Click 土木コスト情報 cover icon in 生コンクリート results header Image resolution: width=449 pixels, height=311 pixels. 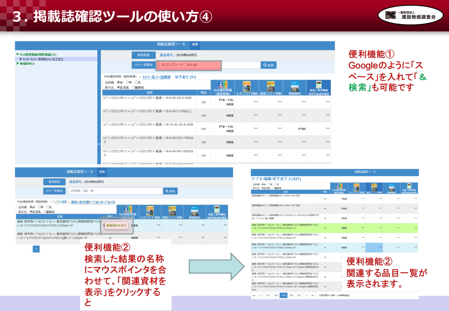247,86
